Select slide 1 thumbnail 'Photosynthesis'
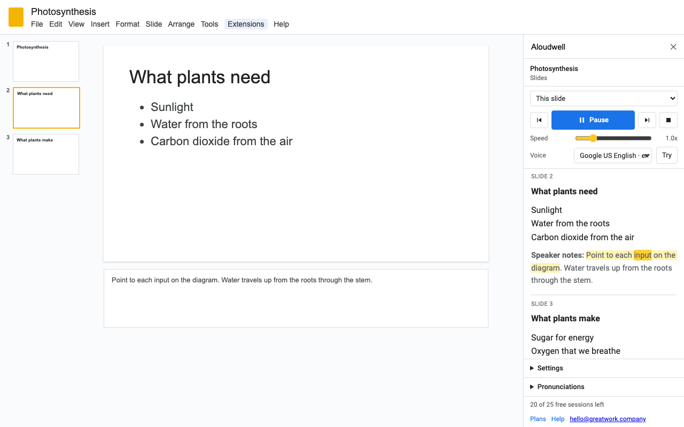The height and width of the screenshot is (427, 684). point(46,61)
